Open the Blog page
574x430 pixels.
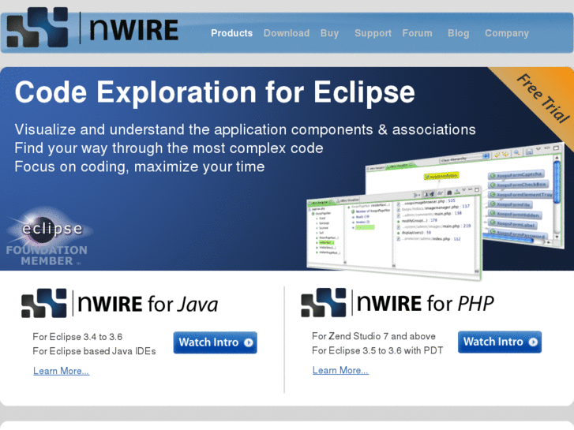[458, 33]
